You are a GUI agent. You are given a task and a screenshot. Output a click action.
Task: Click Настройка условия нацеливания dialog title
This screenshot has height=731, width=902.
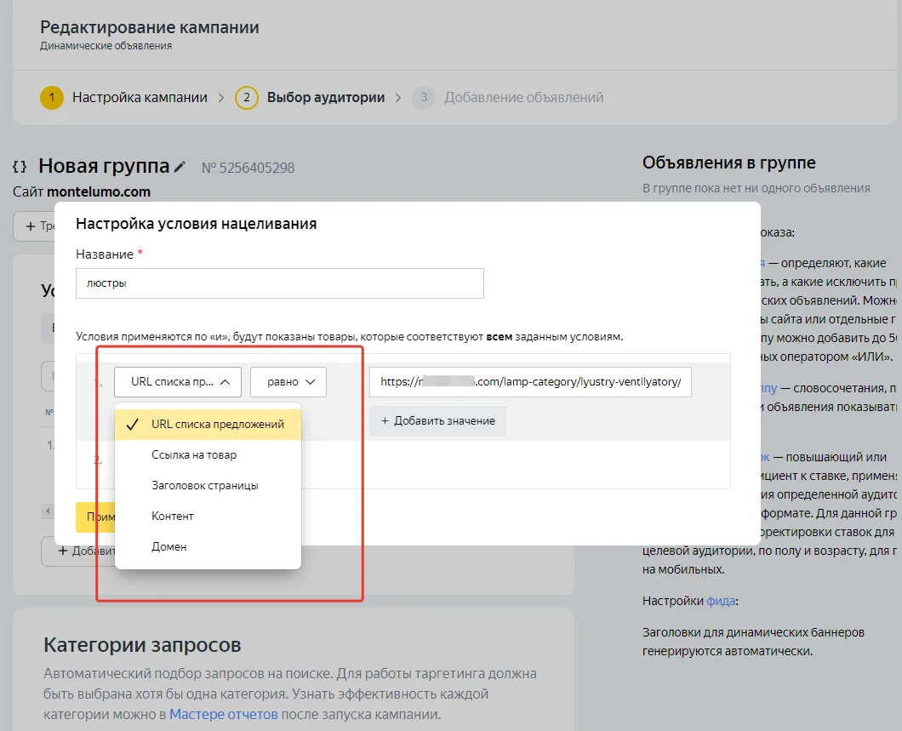point(197,224)
